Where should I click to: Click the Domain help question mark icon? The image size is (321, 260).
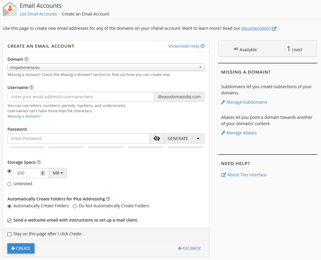pos(26,59)
